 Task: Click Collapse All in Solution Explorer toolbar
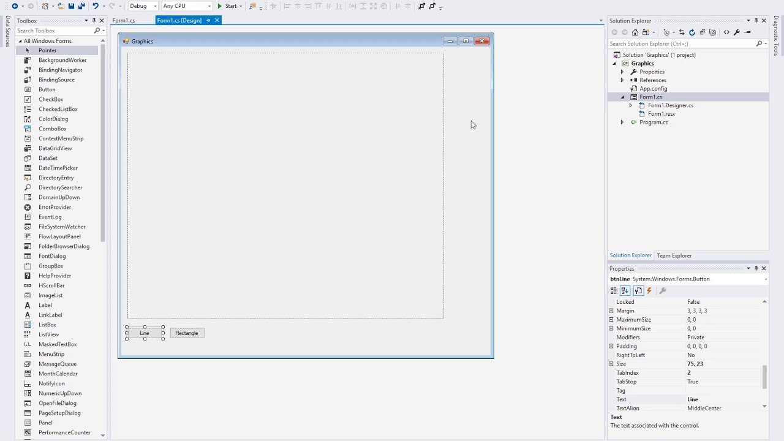tap(703, 32)
